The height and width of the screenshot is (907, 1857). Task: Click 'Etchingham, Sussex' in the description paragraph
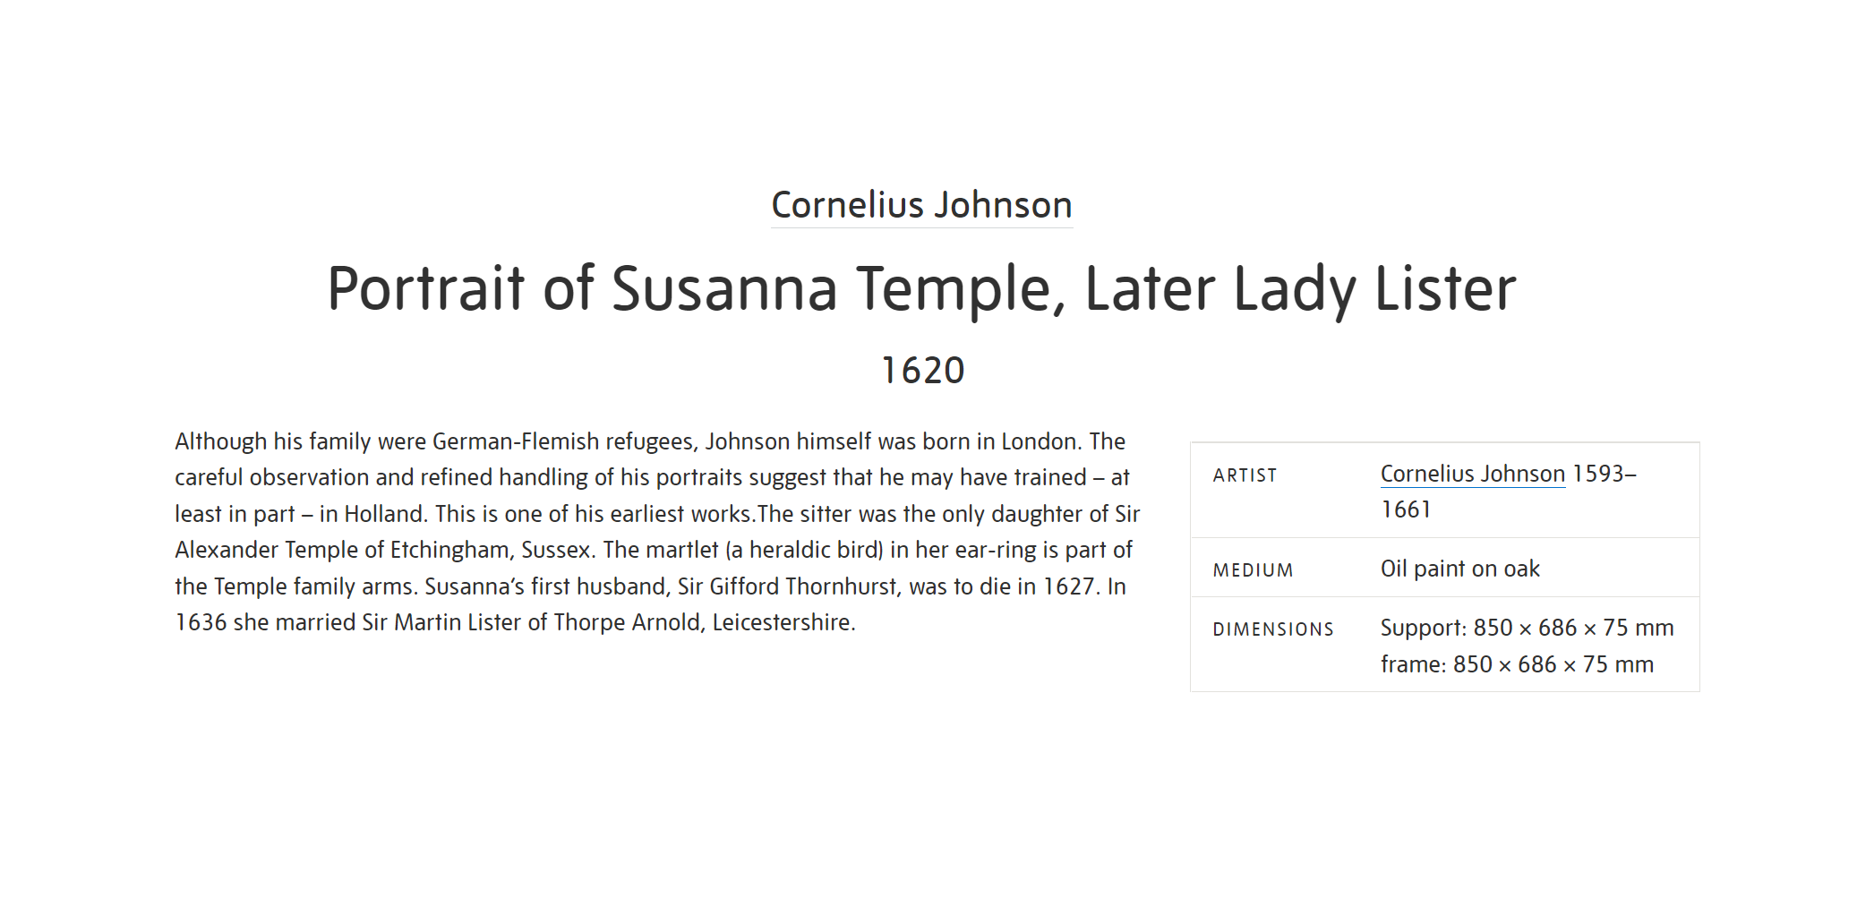[x=490, y=550]
